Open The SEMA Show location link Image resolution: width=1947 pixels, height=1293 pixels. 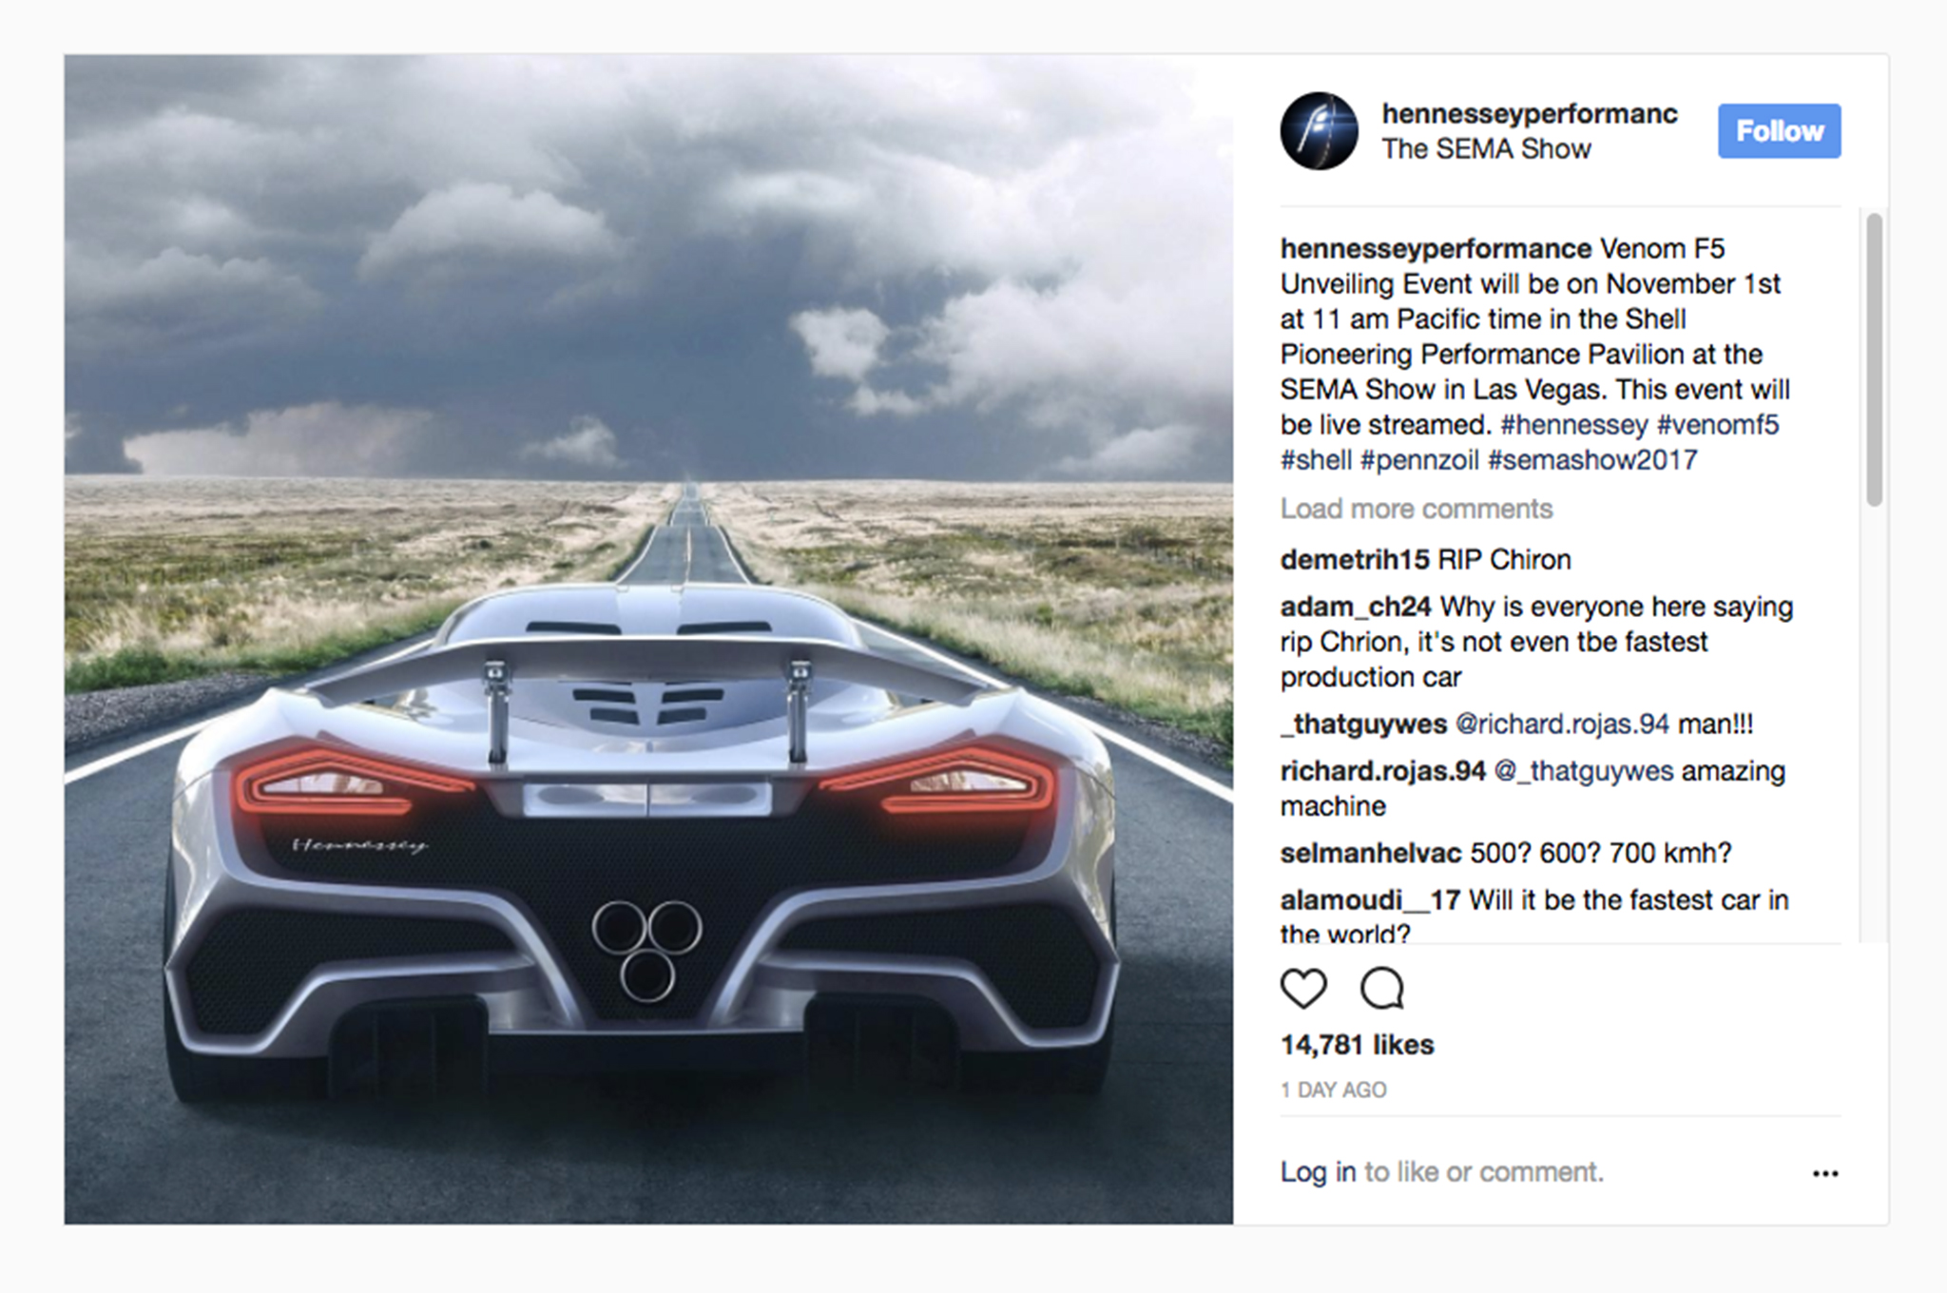[x=1486, y=149]
